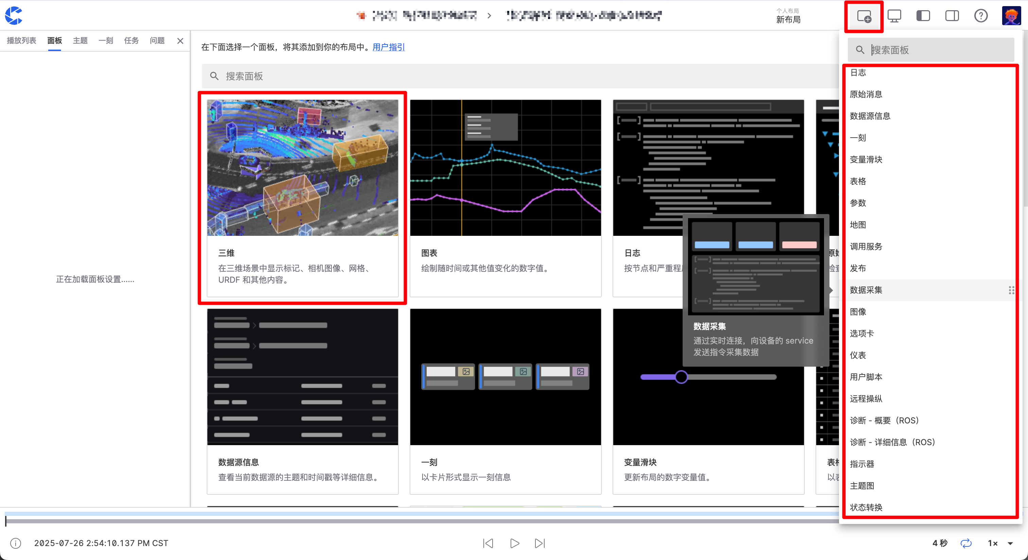Click the info icon beside timestamp
Viewport: 1028px width, 560px height.
coord(16,543)
